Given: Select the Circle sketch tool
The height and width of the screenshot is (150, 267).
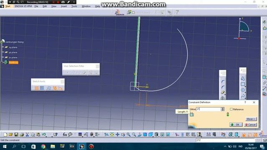Looking at the screenshot, I should [243, 90].
